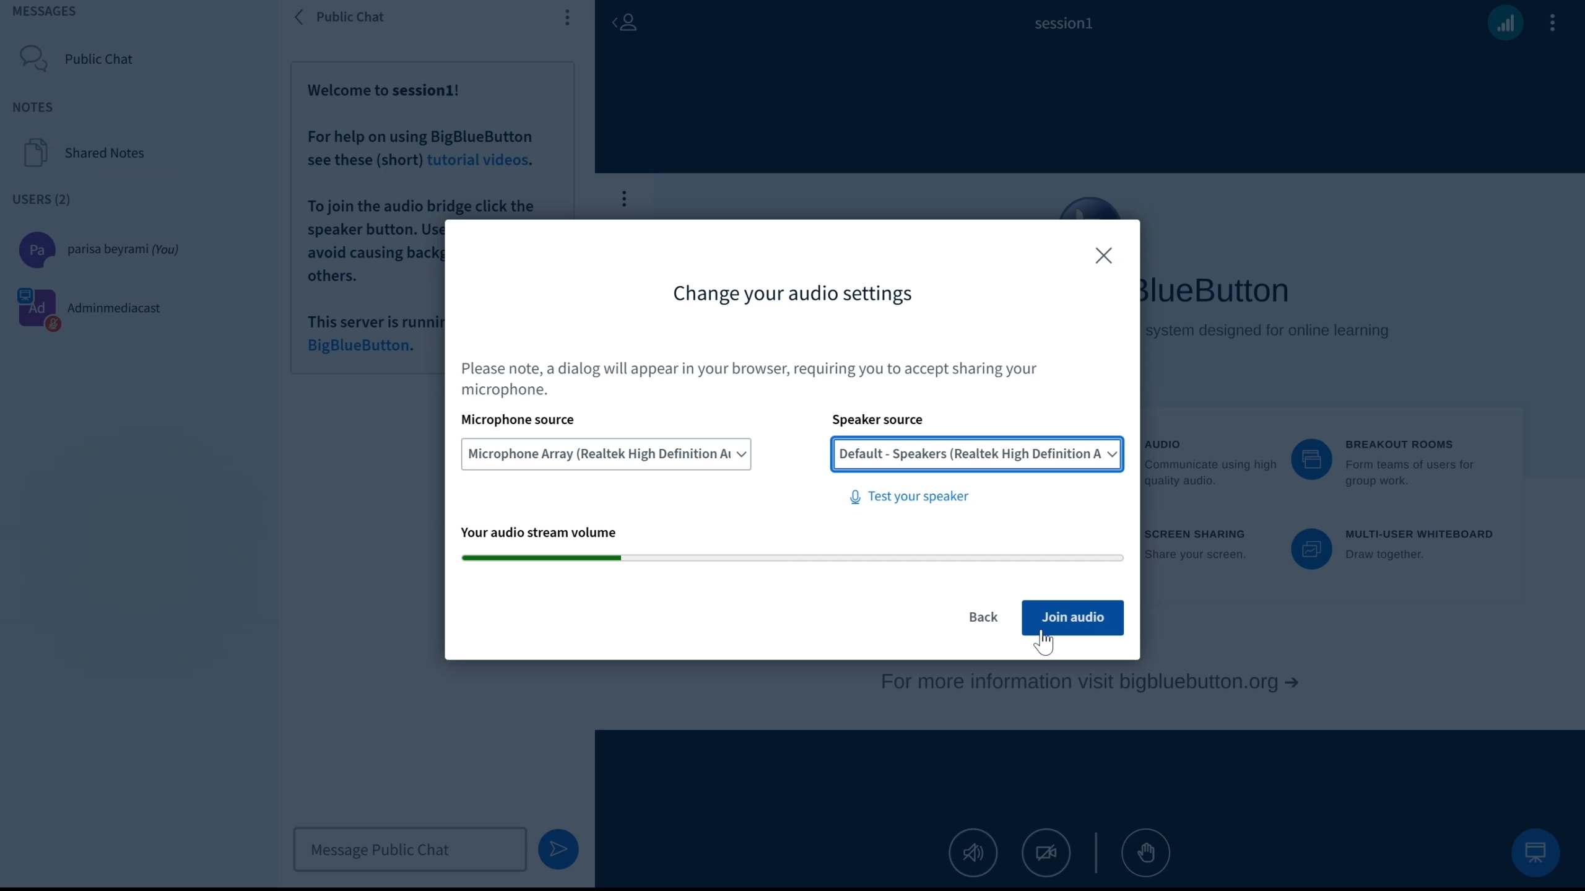
Task: Click the Join audio button
Action: click(1072, 617)
